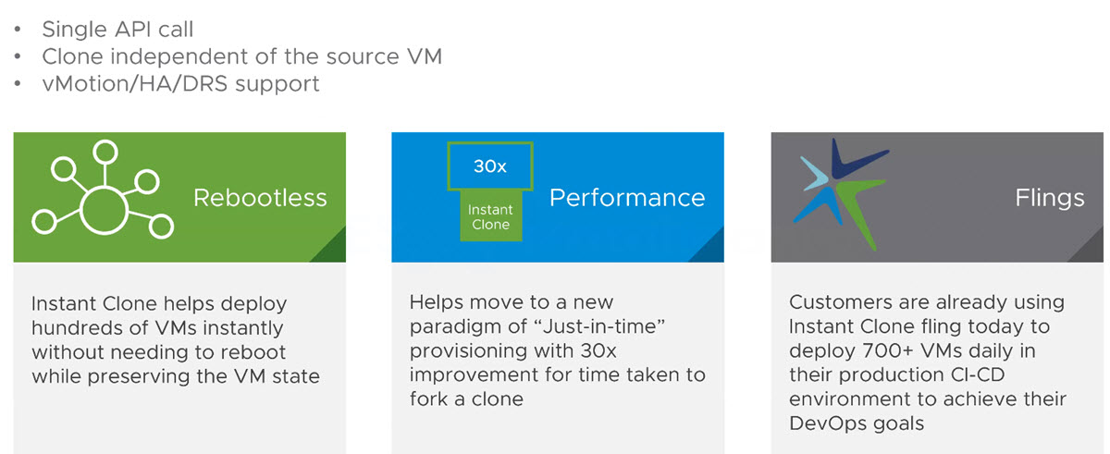Click the Flings 700+ VMs description
1110x454 pixels.
coord(928,363)
